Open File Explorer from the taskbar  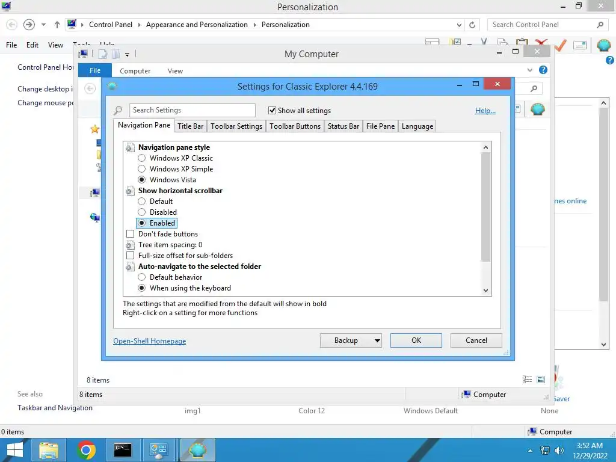pos(48,450)
